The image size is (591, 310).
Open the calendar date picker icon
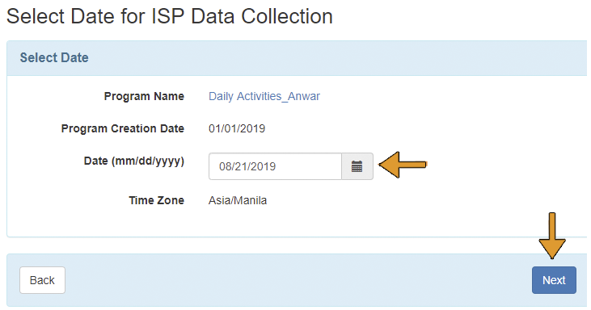coord(357,166)
